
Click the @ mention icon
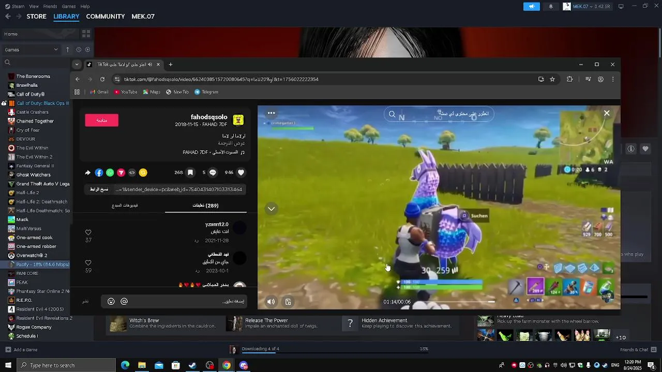[x=124, y=301]
